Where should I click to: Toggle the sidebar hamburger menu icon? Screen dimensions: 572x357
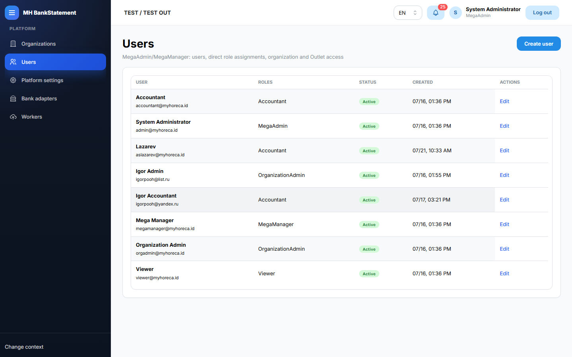tap(12, 13)
